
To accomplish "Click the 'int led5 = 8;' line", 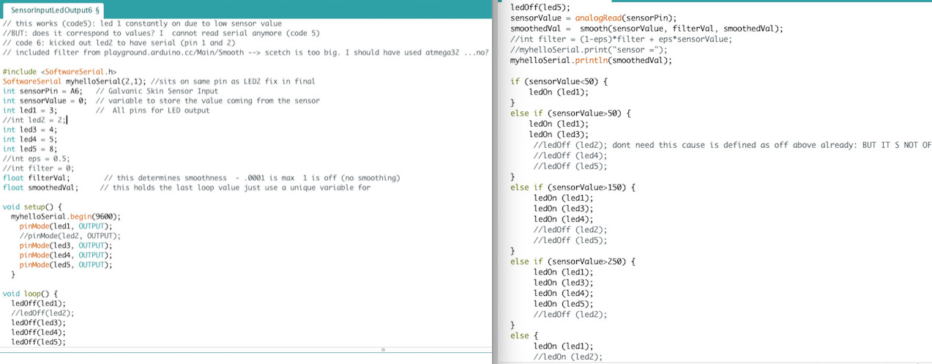I will (x=30, y=149).
